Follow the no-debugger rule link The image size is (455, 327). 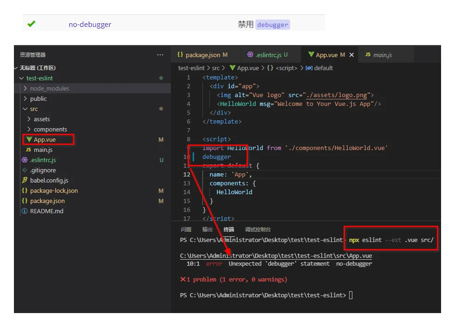tap(90, 25)
